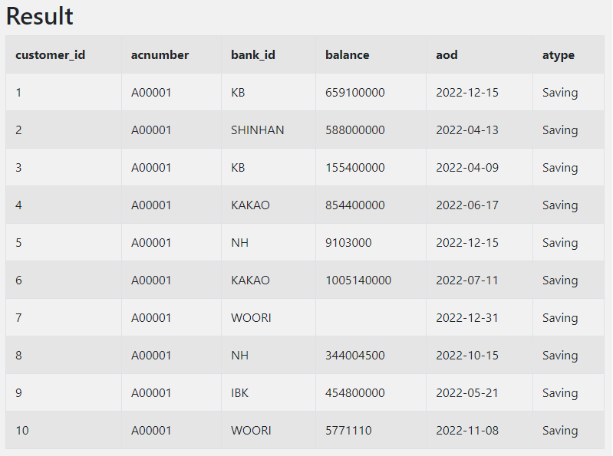Click date 2022-12-15 in customer 5 row
Image resolution: width=613 pixels, height=456 pixels.
[467, 242]
